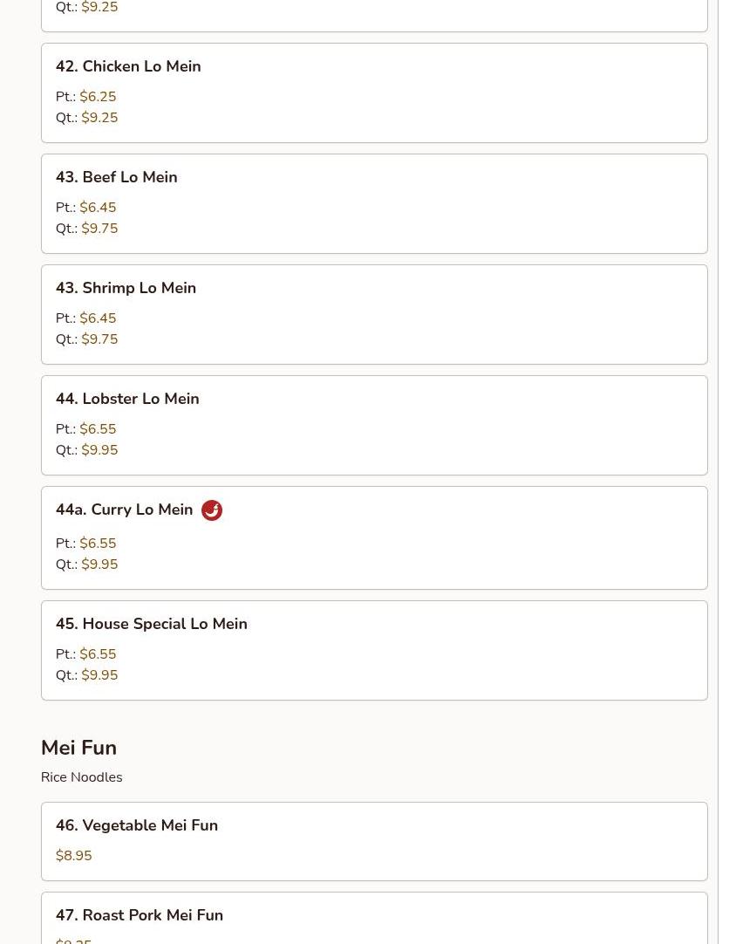Click the Rice Noodles subtitle text

click(x=81, y=777)
